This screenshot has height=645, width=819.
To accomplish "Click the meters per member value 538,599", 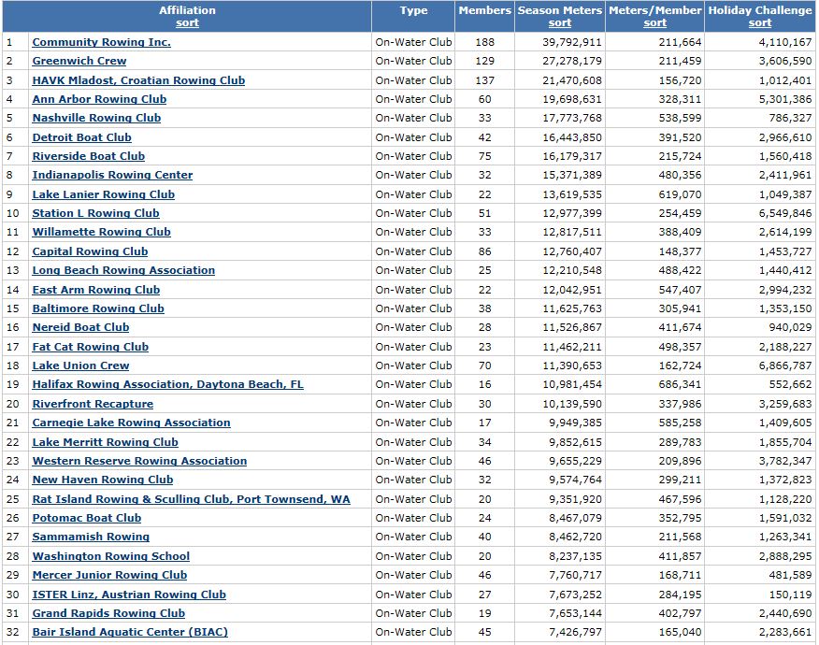I will coord(680,118).
